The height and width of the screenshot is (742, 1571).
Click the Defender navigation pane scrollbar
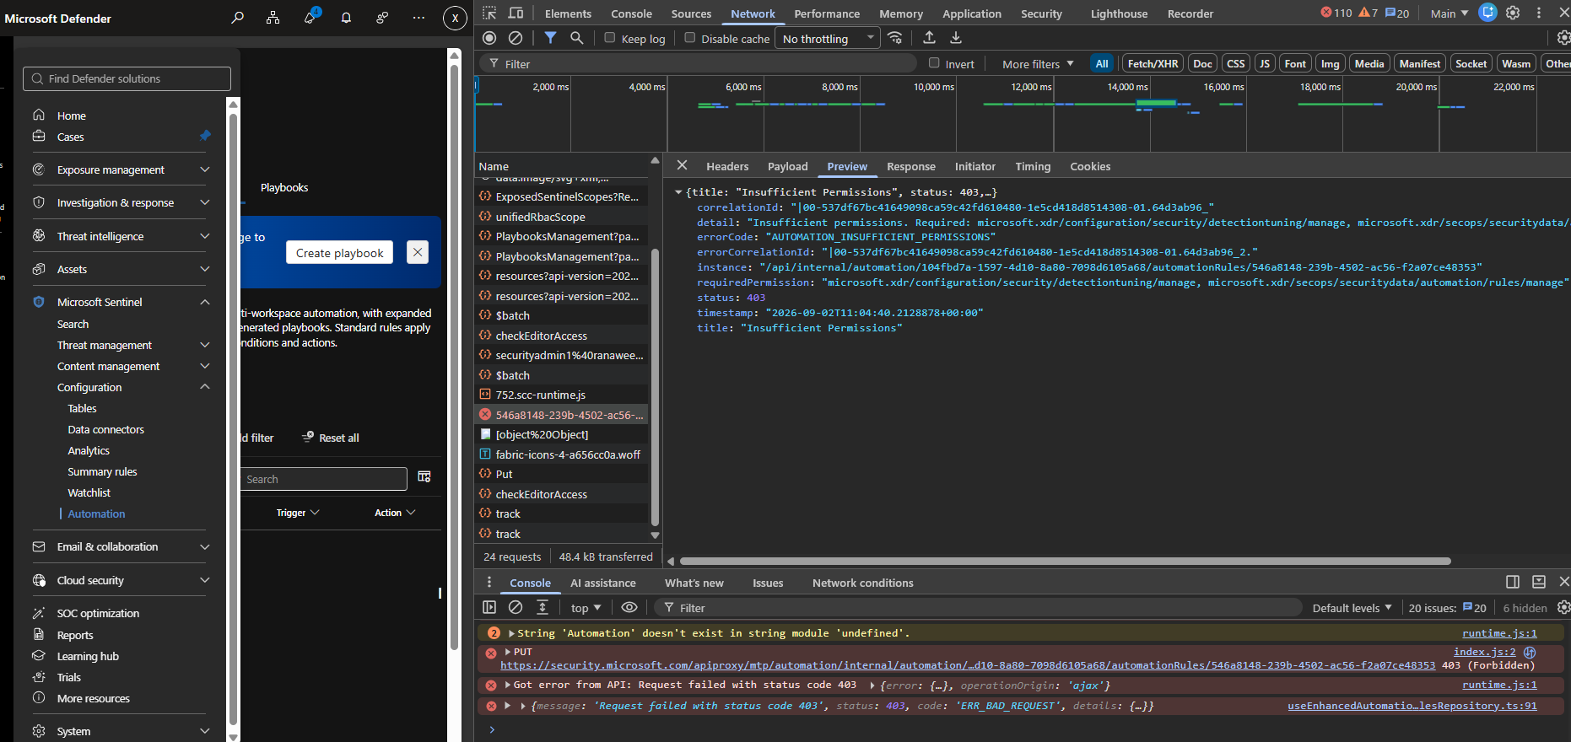(x=233, y=418)
